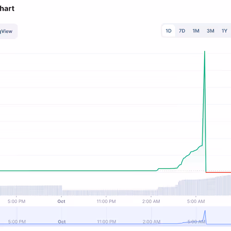
Task: Click the green price spike peak
Action: (205, 51)
